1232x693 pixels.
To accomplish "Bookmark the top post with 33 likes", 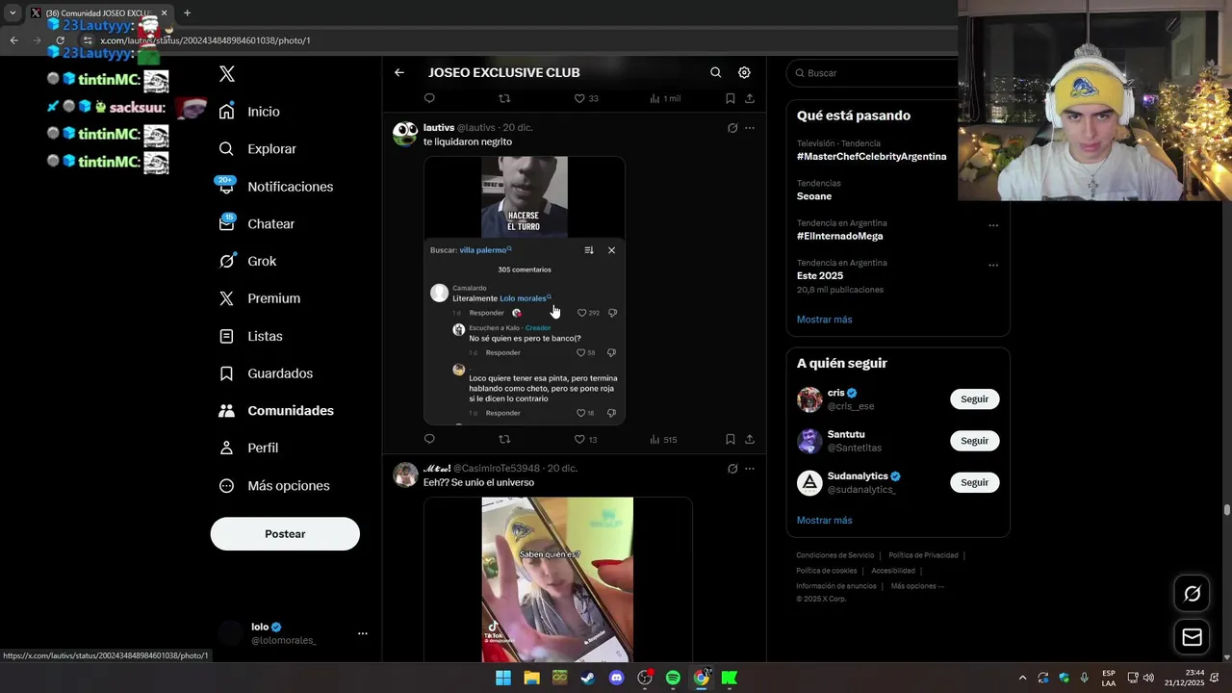I will (x=730, y=98).
